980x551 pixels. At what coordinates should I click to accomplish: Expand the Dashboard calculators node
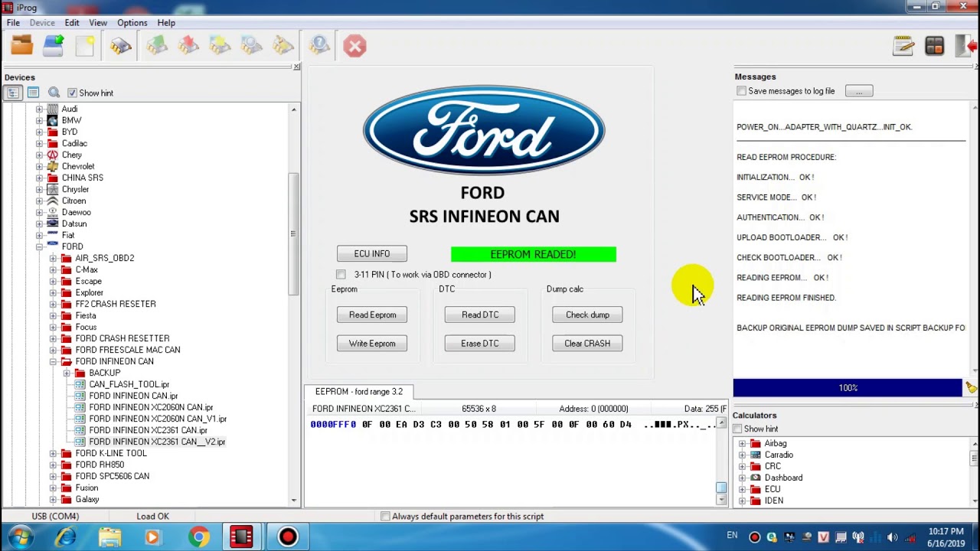(x=742, y=478)
